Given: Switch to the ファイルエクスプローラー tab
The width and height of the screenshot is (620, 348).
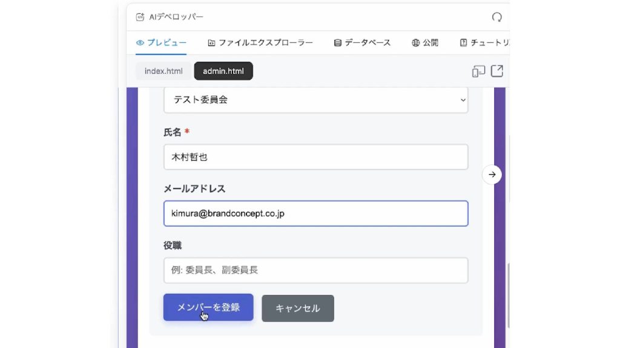Looking at the screenshot, I should tap(260, 43).
